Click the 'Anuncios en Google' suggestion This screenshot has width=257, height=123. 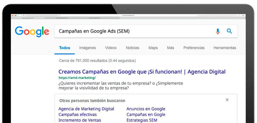pos(146,109)
